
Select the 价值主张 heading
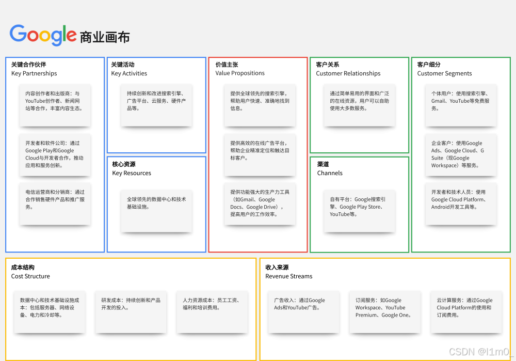[227, 64]
